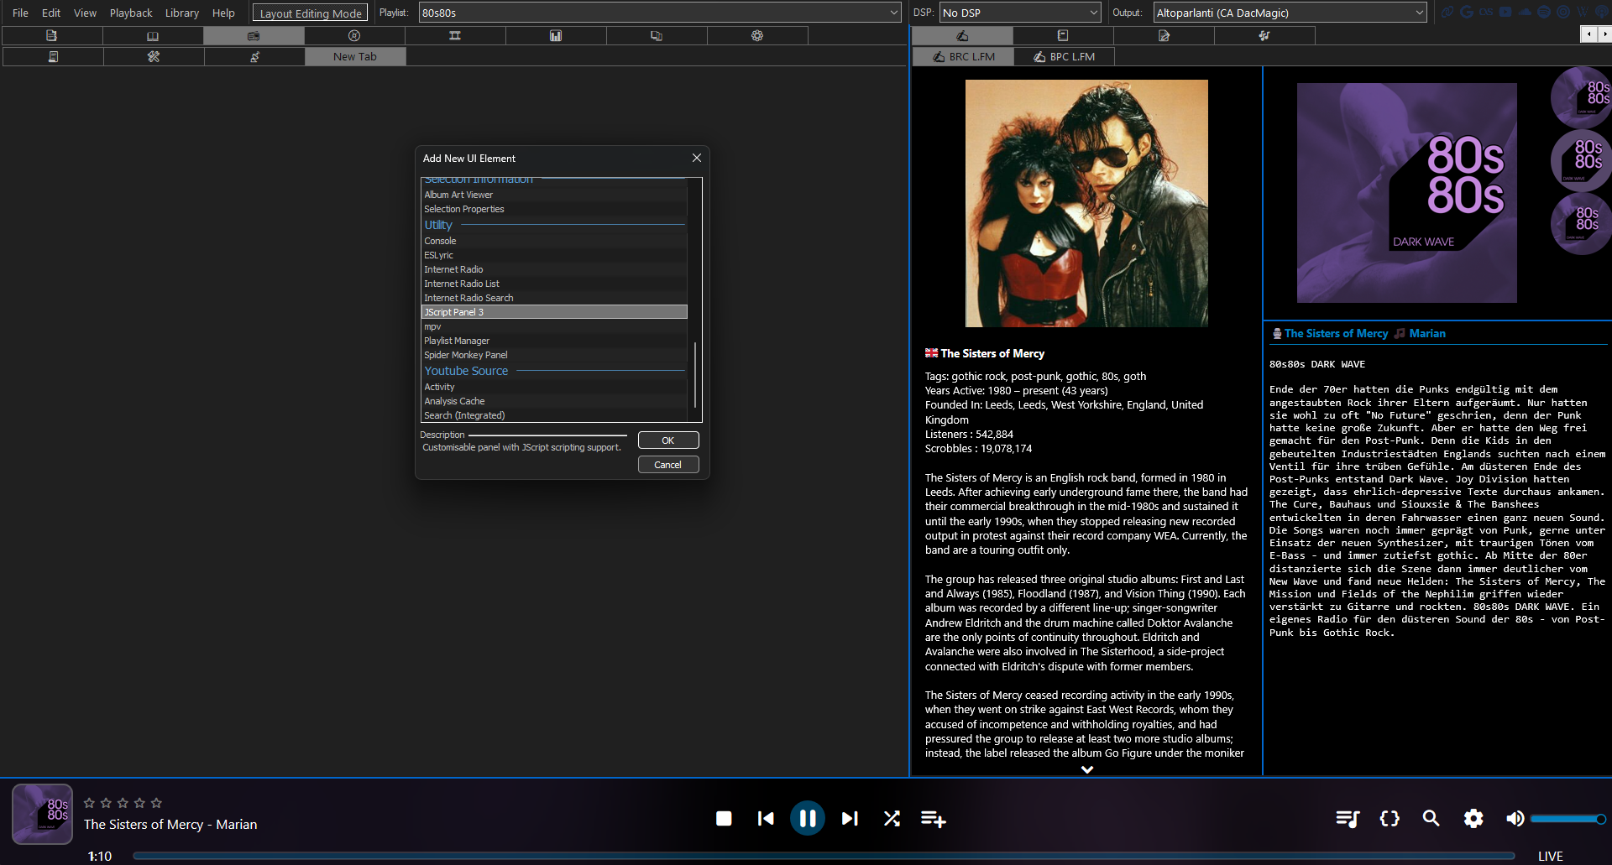This screenshot has width=1612, height=865.
Task: Adjust the volume slider
Action: click(x=1568, y=819)
